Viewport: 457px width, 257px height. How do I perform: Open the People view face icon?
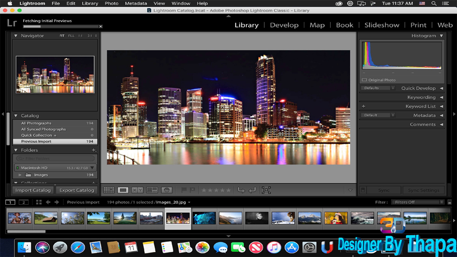tap(167, 190)
